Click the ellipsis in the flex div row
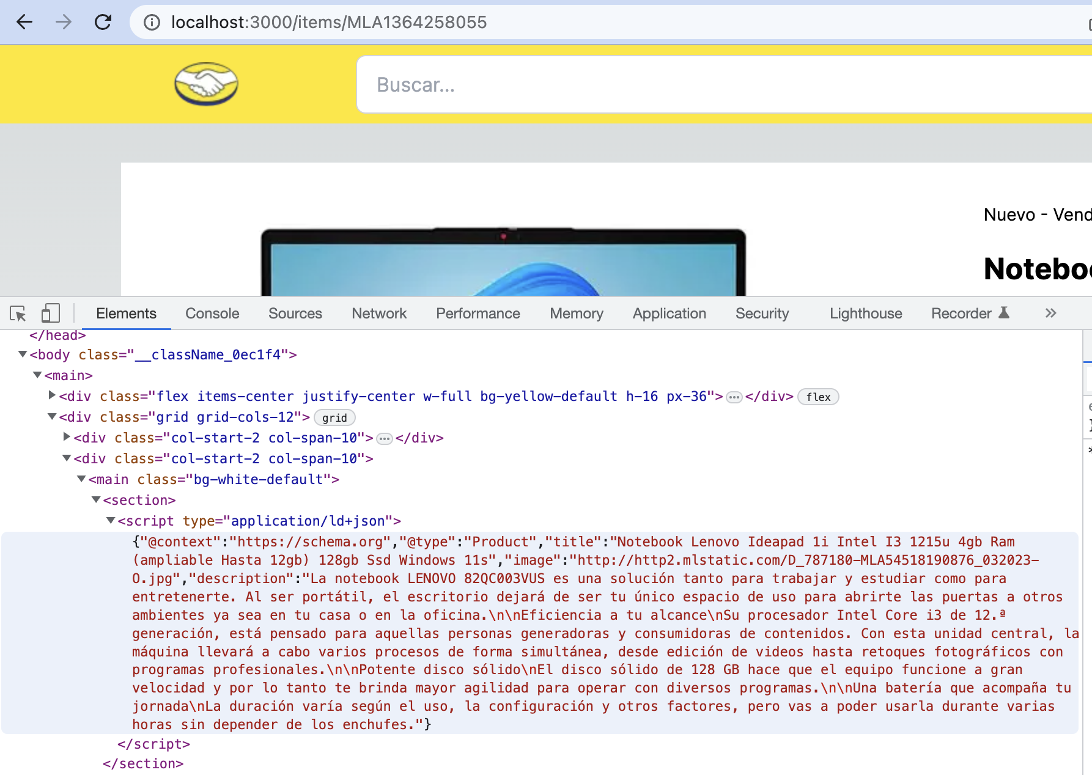This screenshot has height=775, width=1092. [734, 397]
